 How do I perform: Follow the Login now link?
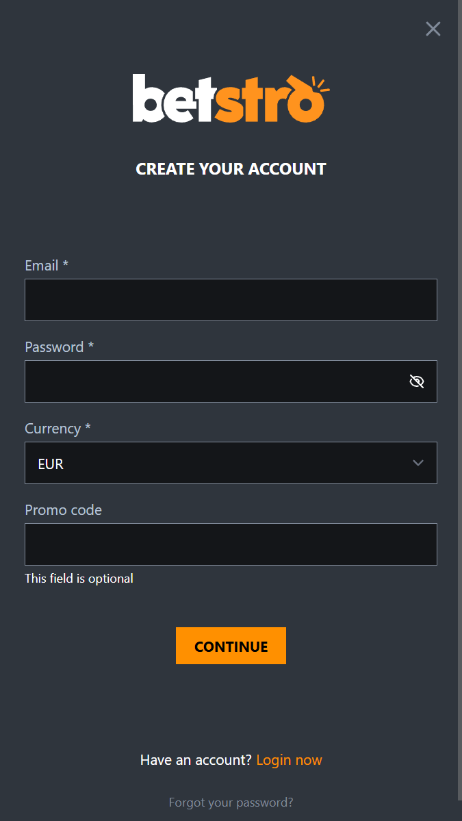[x=289, y=760]
